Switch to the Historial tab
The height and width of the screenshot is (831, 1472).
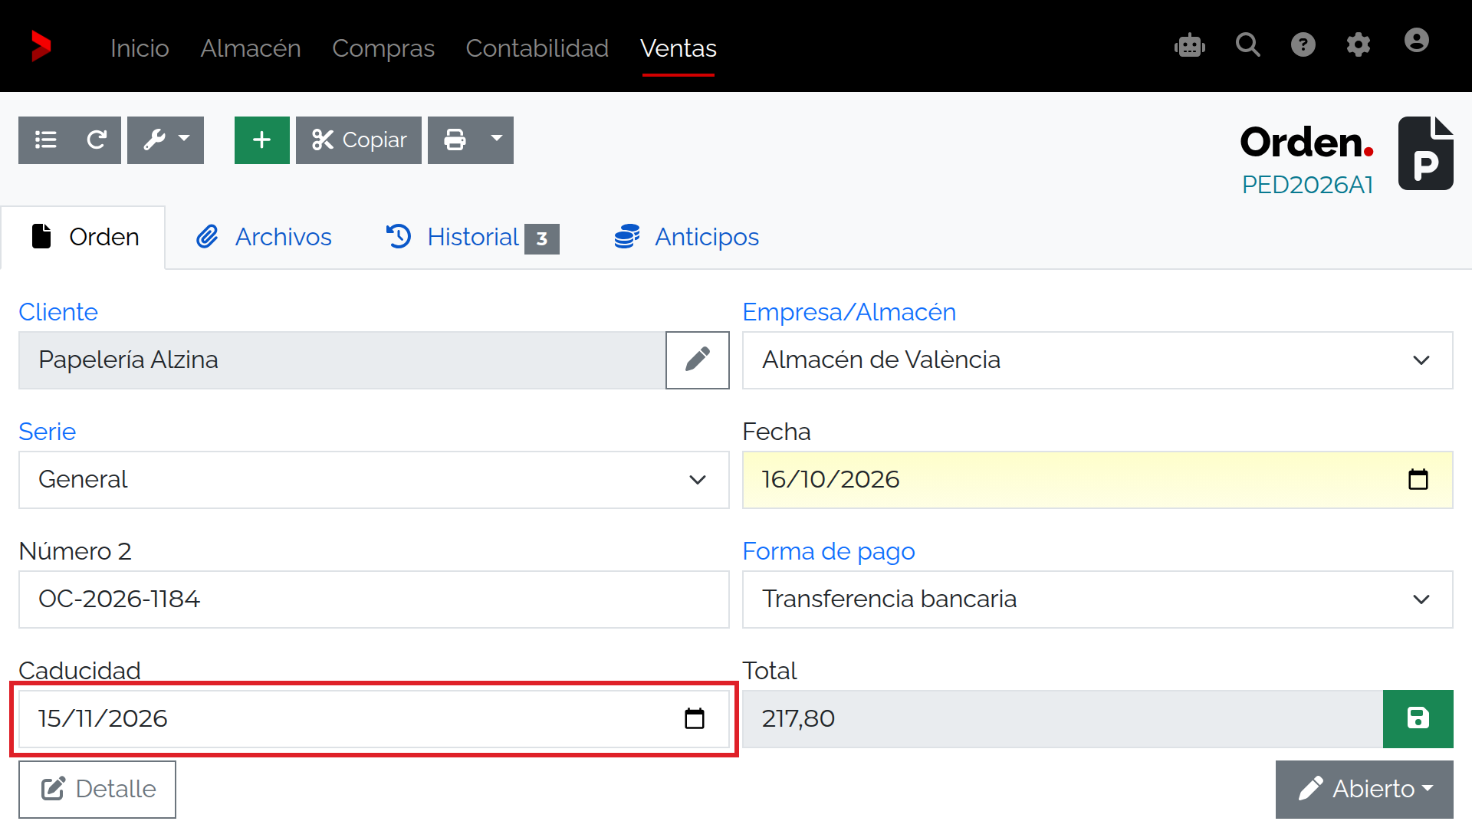coord(472,237)
